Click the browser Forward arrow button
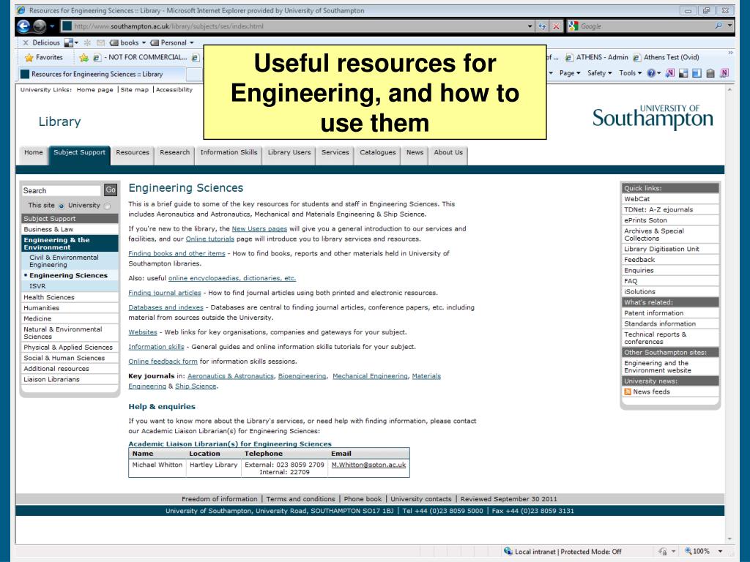Viewport: 750px width, 562px height. click(x=40, y=26)
